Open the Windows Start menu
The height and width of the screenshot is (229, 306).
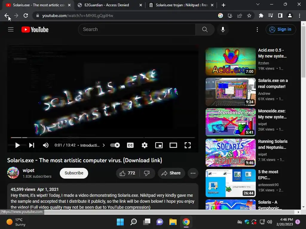(120, 222)
